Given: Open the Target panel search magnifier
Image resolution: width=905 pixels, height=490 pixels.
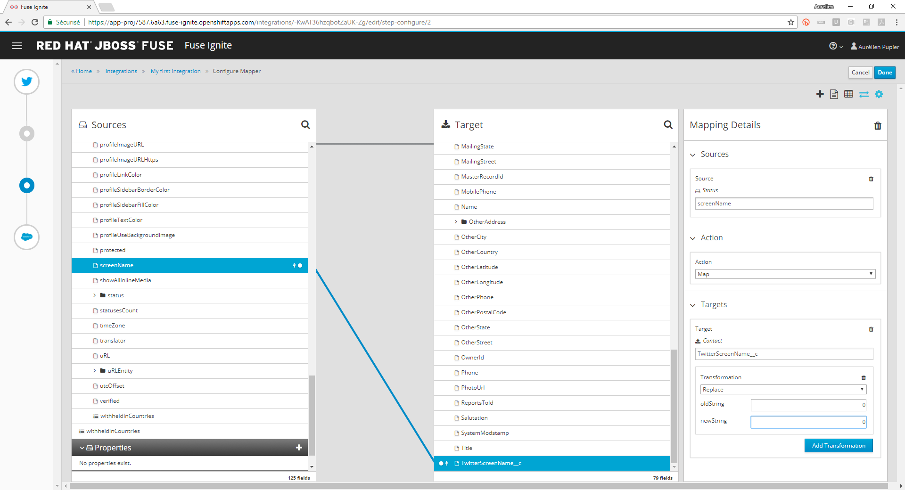Looking at the screenshot, I should [x=668, y=124].
